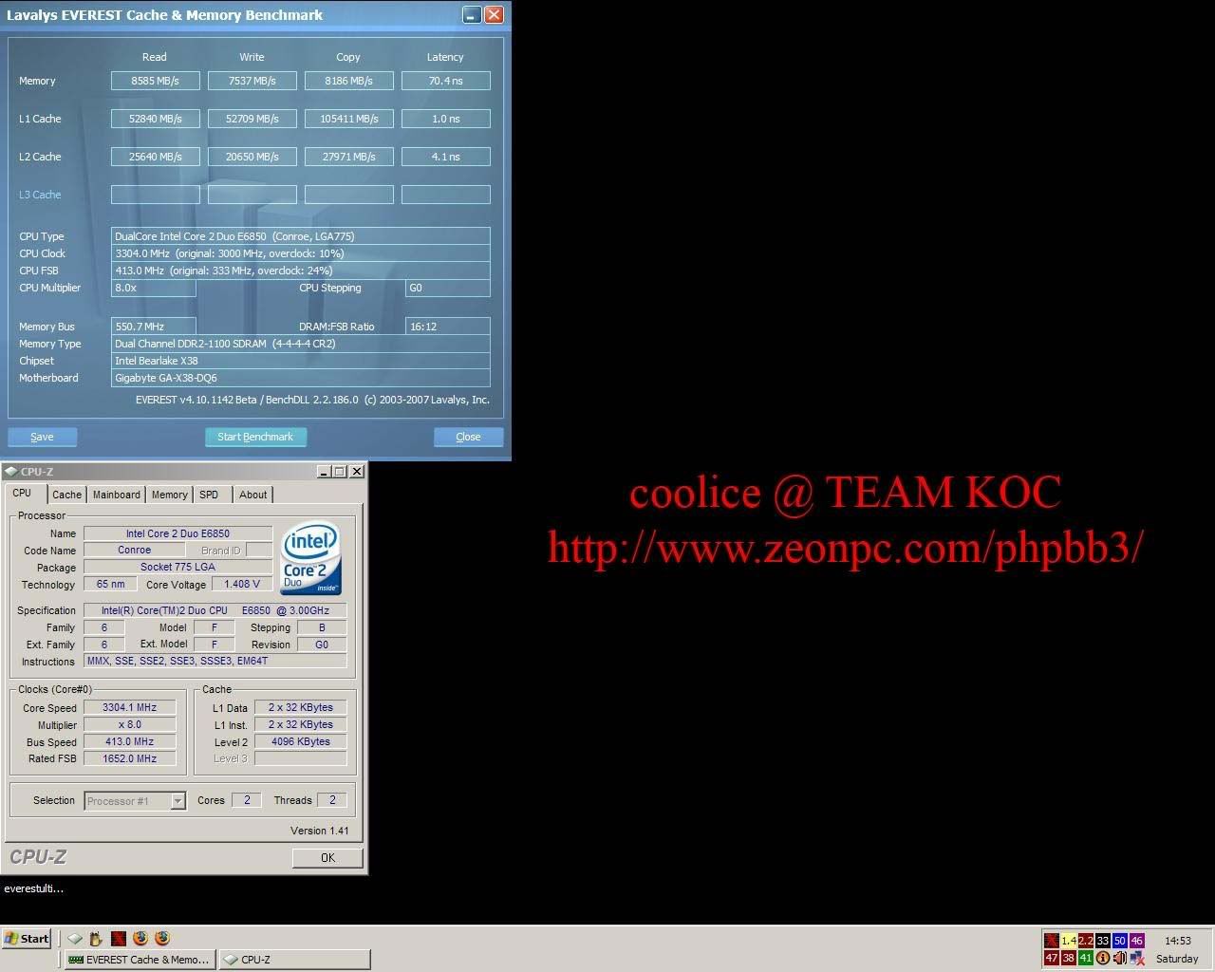Open the EVEREST info tray icon
This screenshot has height=972, width=1215.
1103,958
